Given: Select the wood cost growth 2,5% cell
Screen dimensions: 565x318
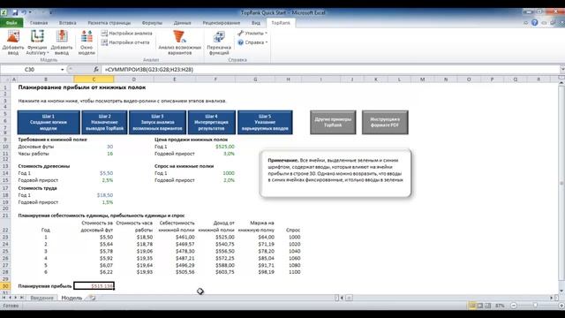Looking at the screenshot, I should 94,180.
